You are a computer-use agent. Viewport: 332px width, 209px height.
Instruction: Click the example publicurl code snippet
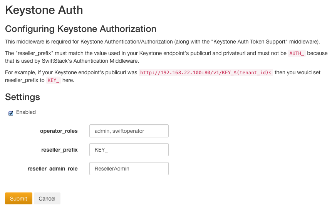(x=206, y=73)
